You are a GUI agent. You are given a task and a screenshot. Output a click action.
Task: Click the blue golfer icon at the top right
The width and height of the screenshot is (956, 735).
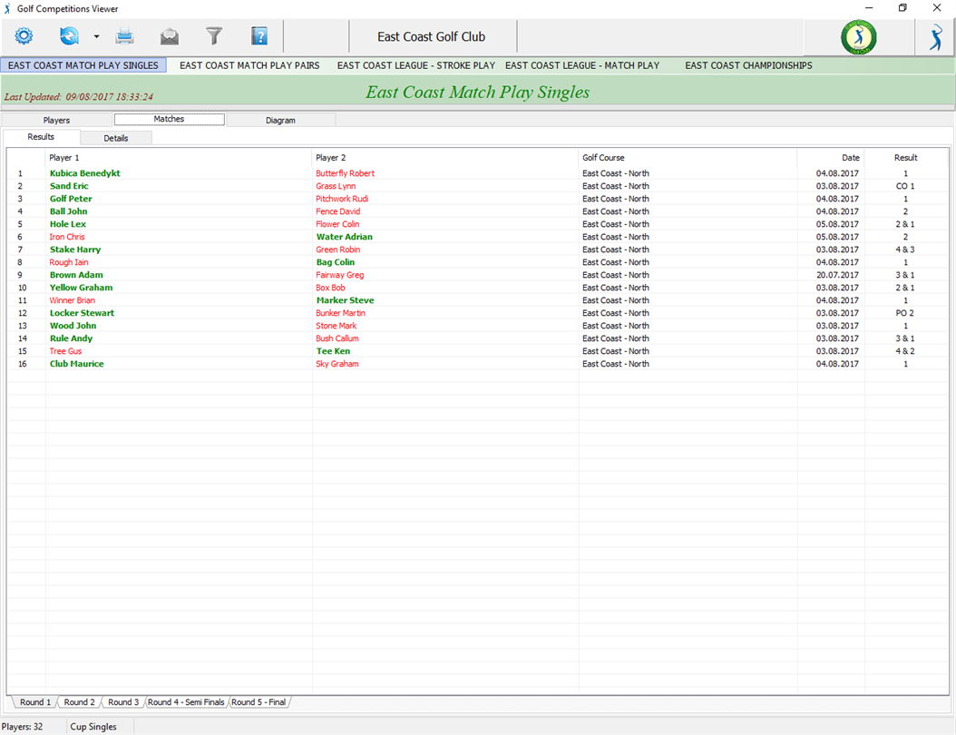[935, 37]
